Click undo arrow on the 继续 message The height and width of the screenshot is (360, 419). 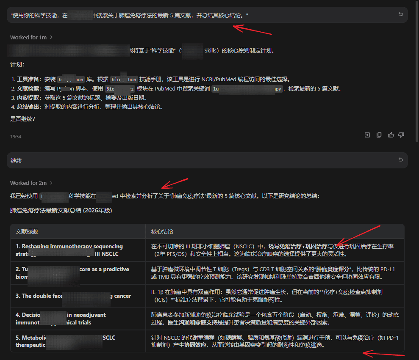[401, 159]
